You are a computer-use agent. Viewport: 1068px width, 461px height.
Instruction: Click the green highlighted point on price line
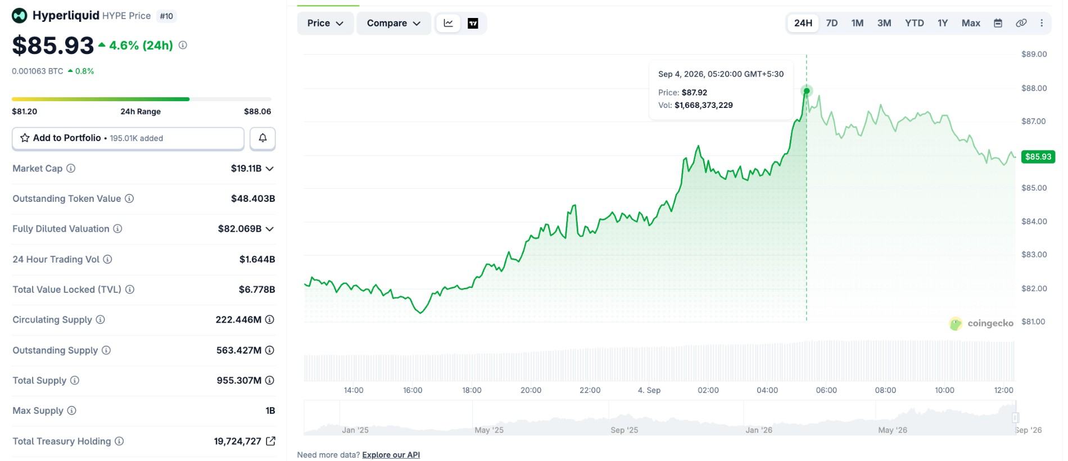point(807,91)
